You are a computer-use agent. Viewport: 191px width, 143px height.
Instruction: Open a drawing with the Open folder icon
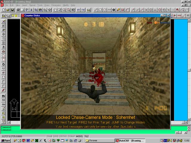point(8,10)
